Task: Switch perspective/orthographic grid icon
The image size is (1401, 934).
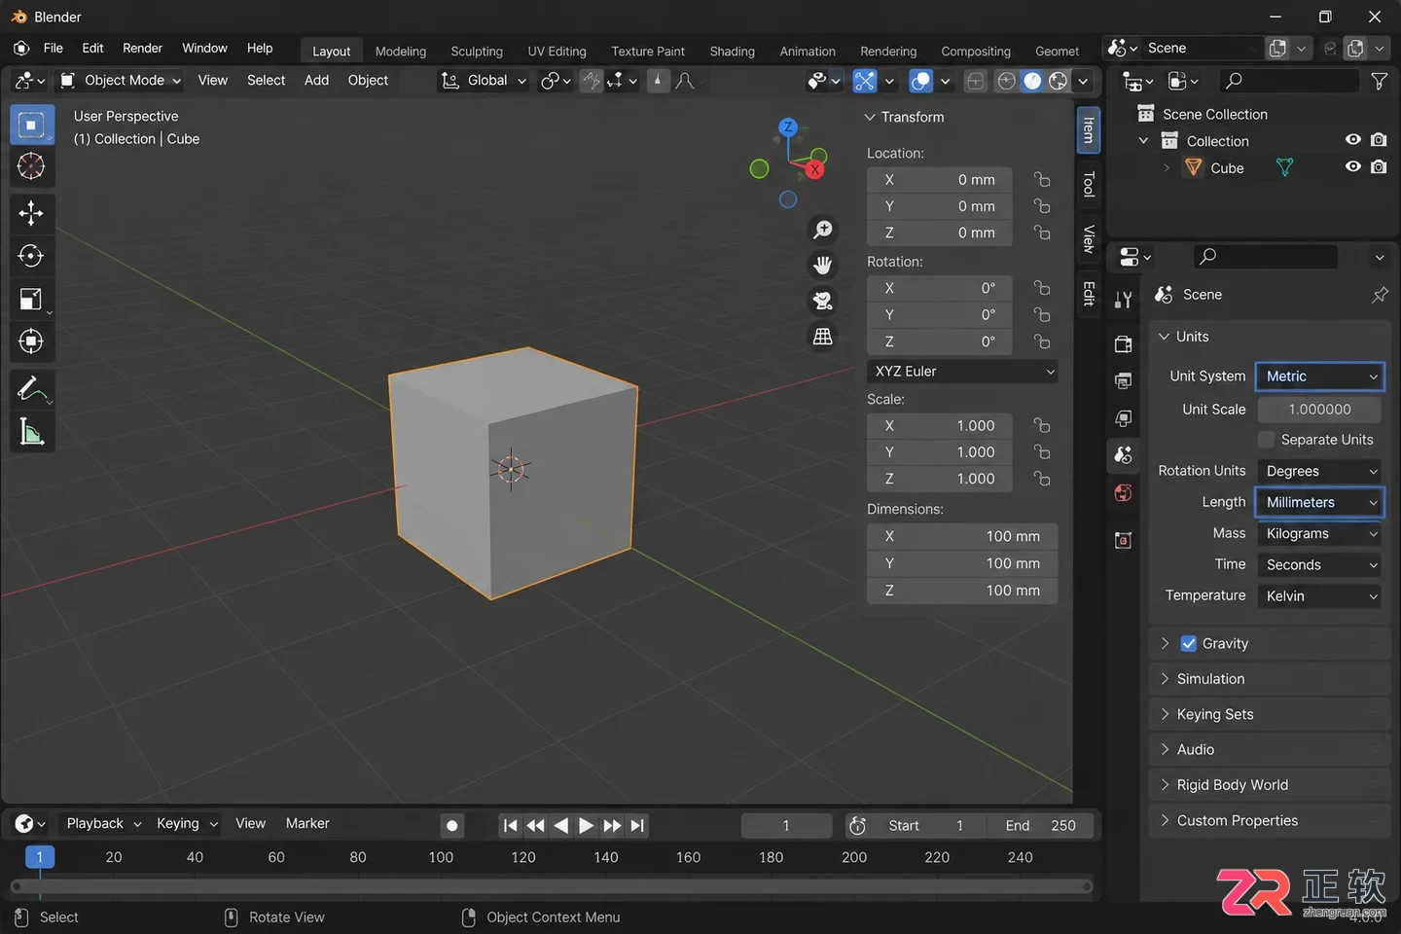Action: pos(823,337)
